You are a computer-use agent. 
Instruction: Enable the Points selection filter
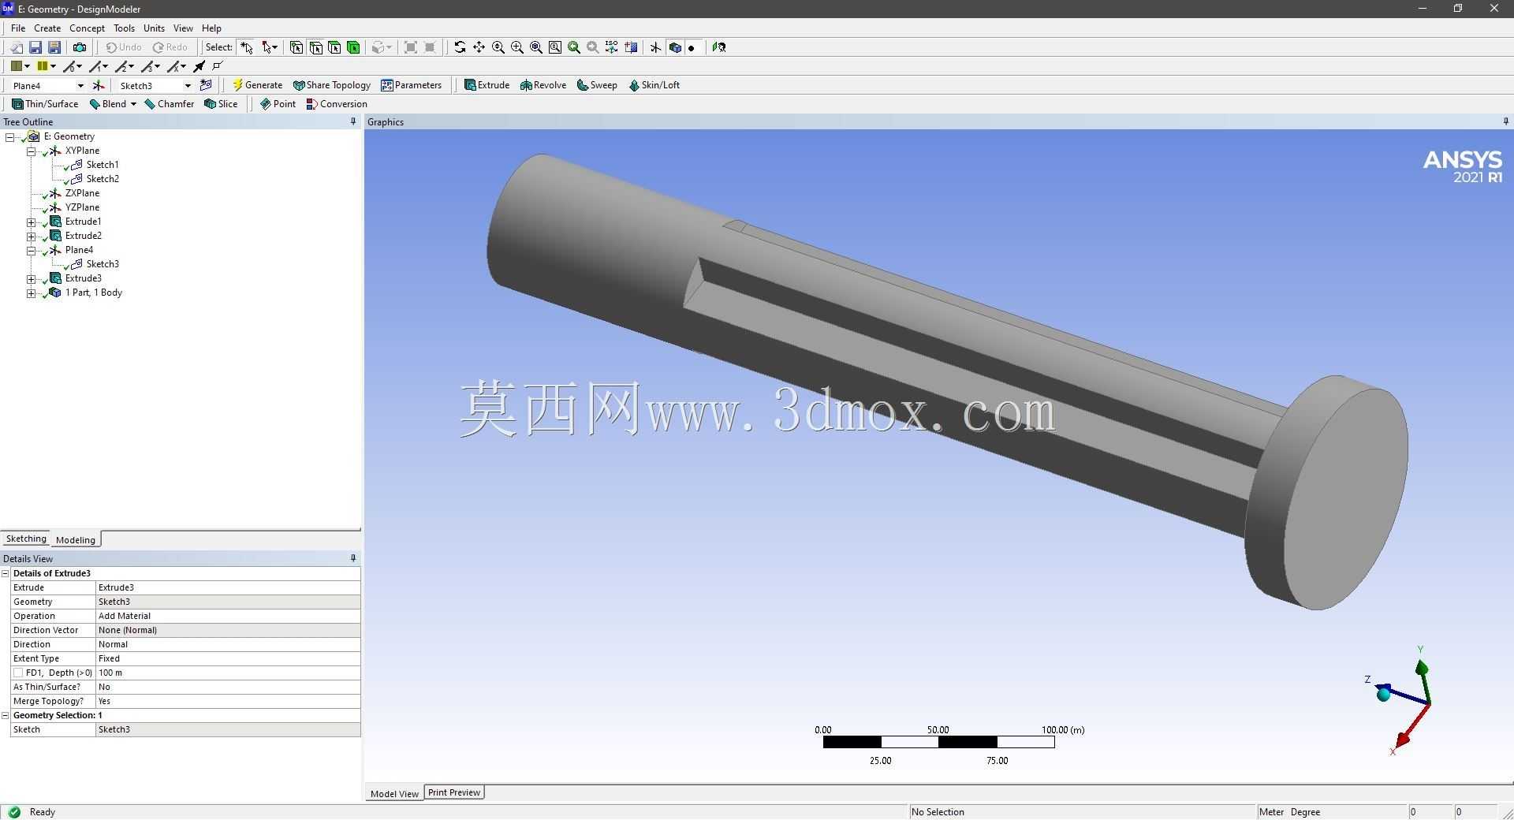(x=296, y=47)
